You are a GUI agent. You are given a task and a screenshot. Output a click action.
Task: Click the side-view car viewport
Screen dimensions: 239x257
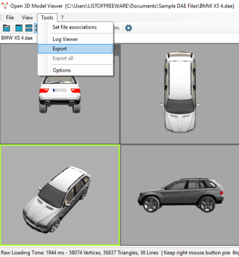180,195
